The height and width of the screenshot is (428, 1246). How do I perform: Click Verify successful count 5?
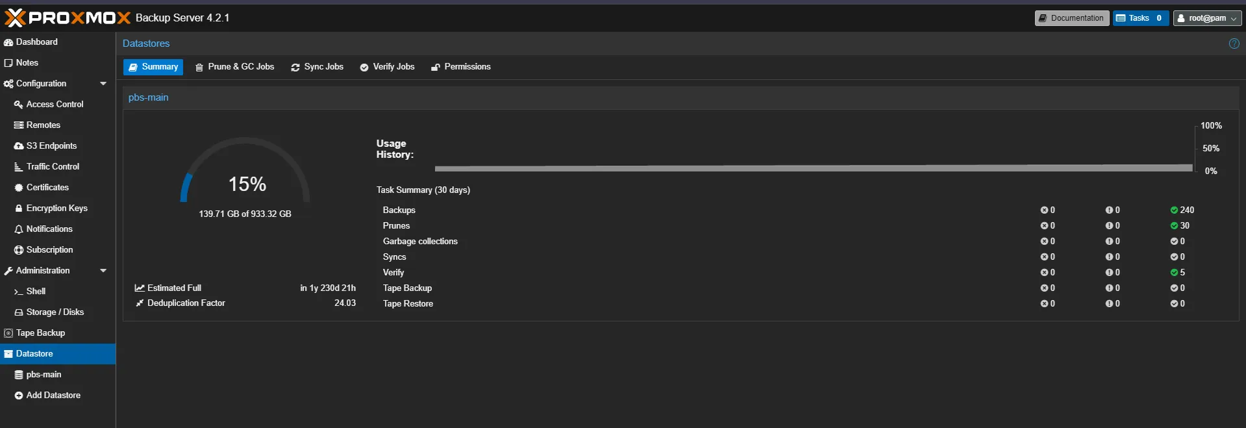[1178, 272]
